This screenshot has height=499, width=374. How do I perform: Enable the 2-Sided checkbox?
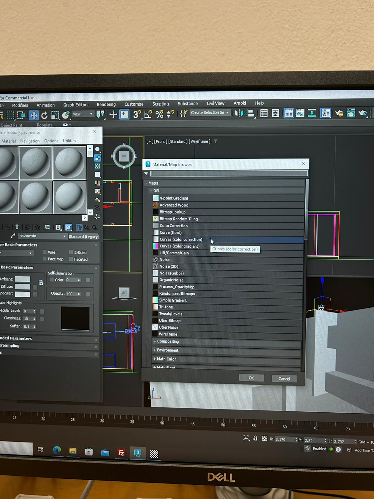click(71, 252)
